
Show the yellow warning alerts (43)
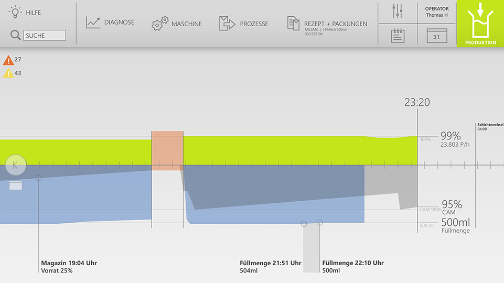[9, 73]
